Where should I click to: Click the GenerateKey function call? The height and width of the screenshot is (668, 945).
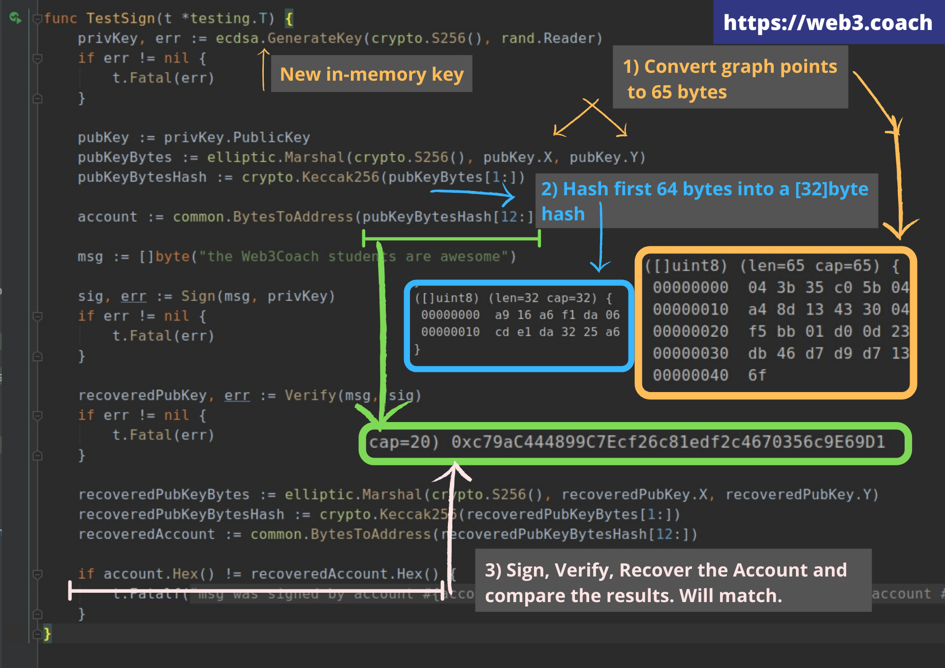[x=315, y=38]
